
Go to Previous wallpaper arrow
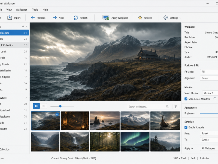coord(33,17)
